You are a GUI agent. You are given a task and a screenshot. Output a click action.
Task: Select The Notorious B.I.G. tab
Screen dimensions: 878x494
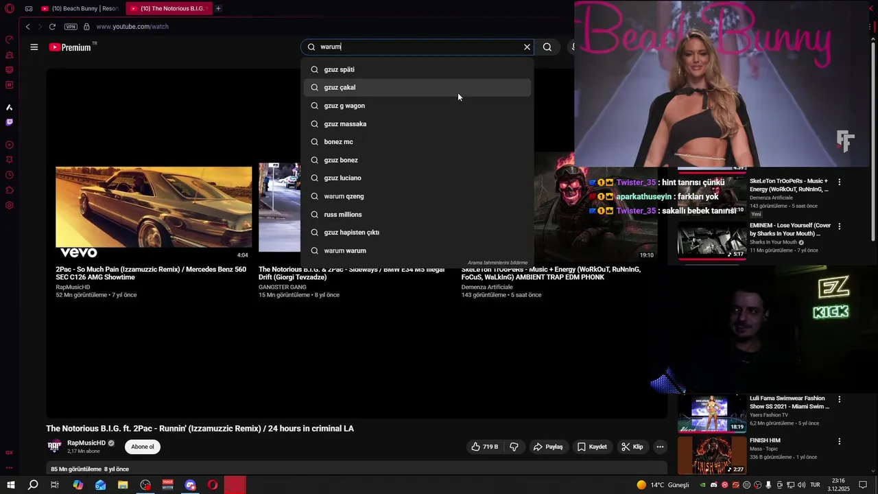[169, 8]
